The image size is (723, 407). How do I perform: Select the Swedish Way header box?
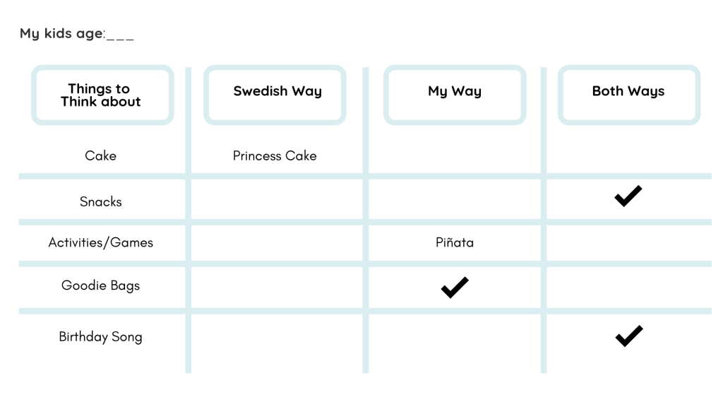275,95
